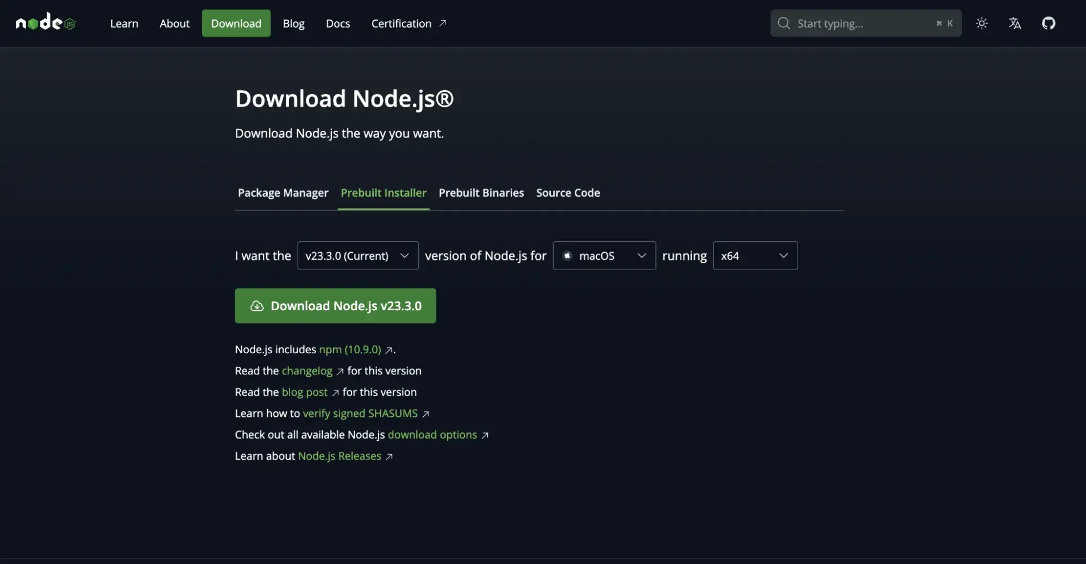This screenshot has height=564, width=1086.
Task: Click the search magnifier icon
Action: point(783,23)
